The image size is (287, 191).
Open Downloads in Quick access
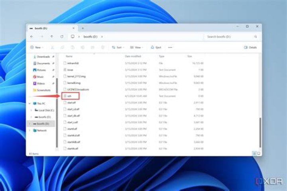click(43, 57)
